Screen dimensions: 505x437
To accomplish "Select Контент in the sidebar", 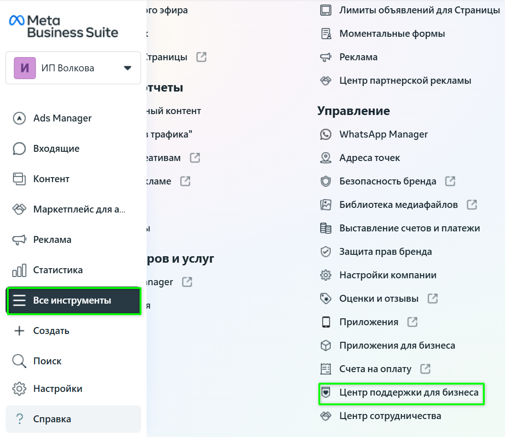I will [x=51, y=179].
